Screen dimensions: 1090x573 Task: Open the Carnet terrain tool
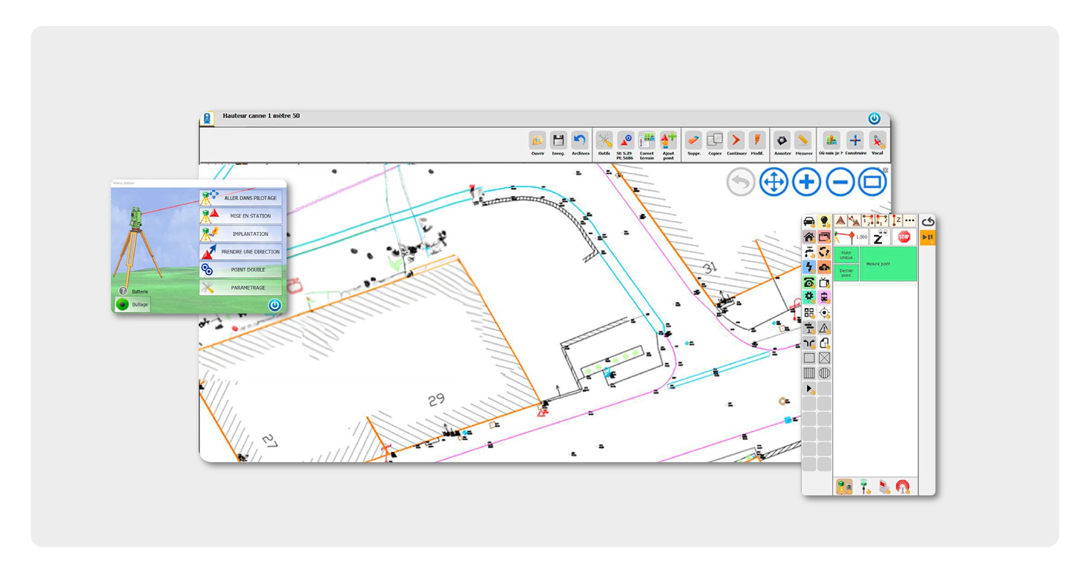(646, 141)
